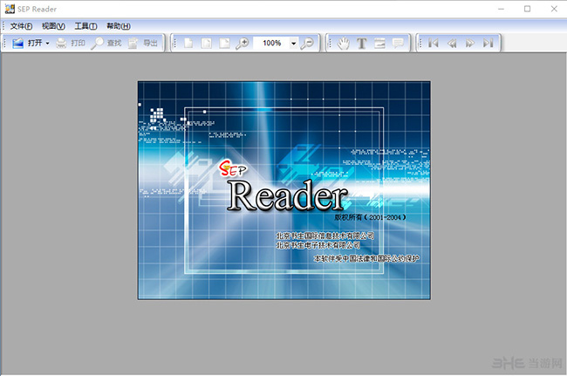Select the second page fit icon

click(x=207, y=43)
